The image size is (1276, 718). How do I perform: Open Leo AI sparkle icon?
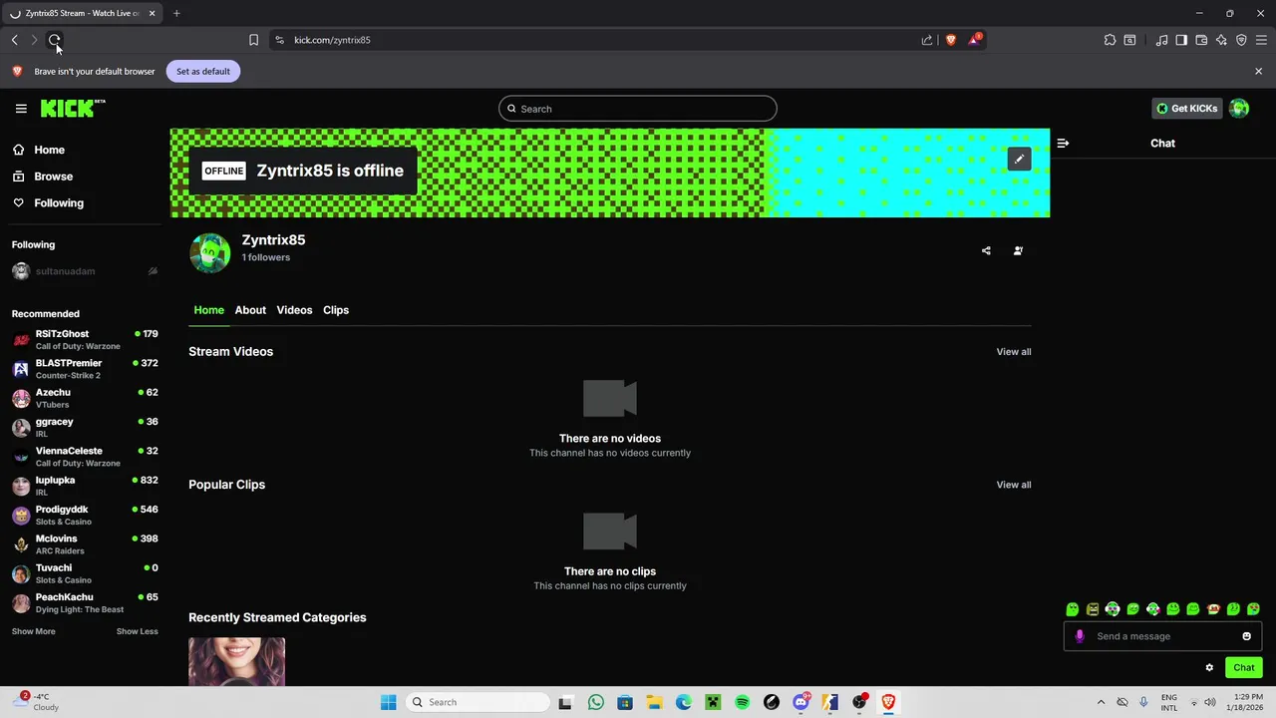(1221, 40)
